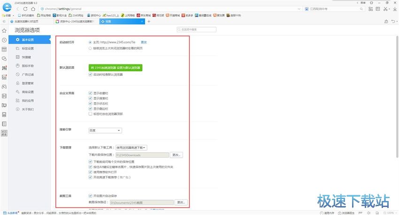Open default download tool dropdown
The image size is (399, 215).
click(x=131, y=148)
